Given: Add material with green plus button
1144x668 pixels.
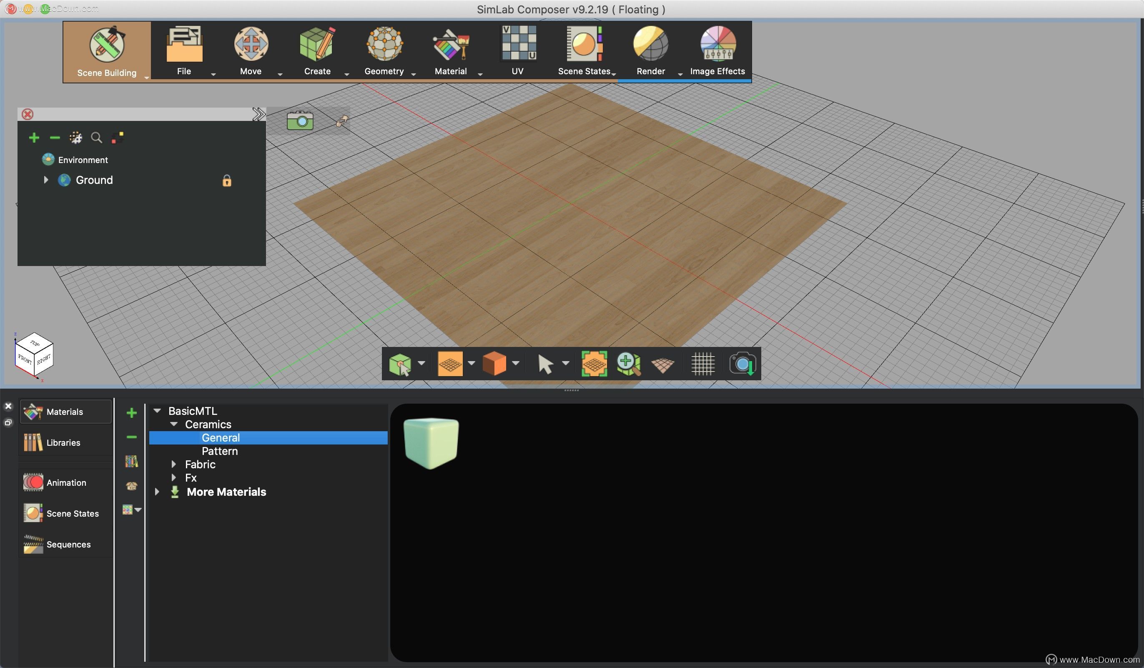Looking at the screenshot, I should coord(132,413).
